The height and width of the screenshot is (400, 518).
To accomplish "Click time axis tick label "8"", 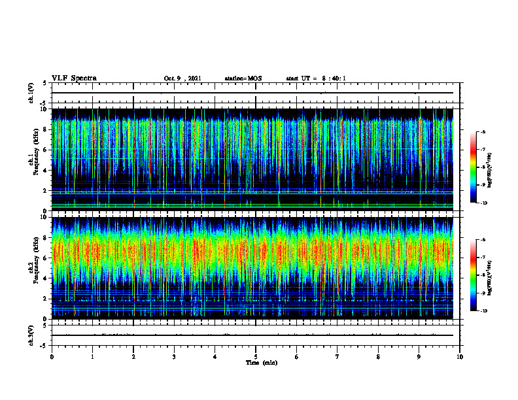I will (x=378, y=357).
